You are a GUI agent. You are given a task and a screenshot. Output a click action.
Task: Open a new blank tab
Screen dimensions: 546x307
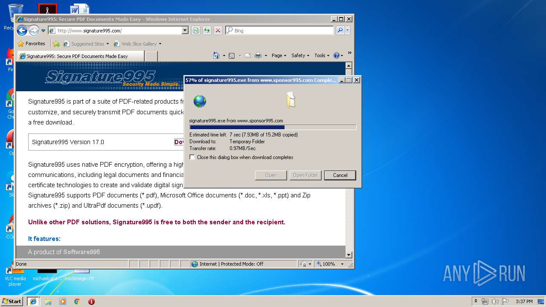coord(151,56)
